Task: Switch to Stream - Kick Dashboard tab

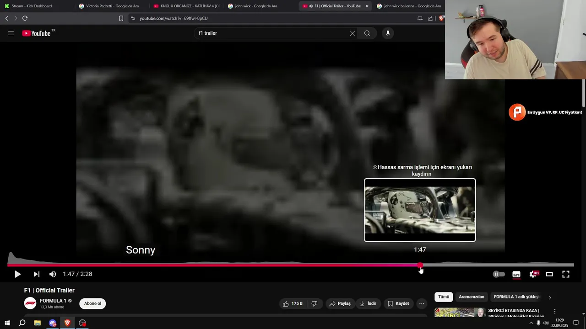Action: tap(32, 6)
